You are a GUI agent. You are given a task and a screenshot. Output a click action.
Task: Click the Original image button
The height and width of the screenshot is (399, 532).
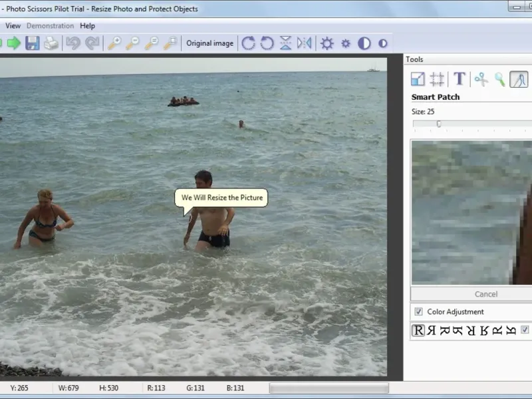(209, 43)
